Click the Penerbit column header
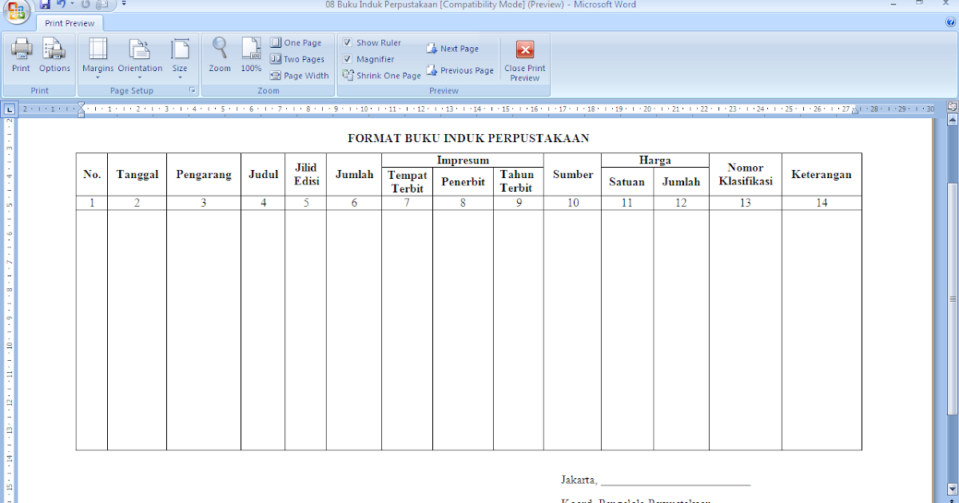 pos(463,181)
